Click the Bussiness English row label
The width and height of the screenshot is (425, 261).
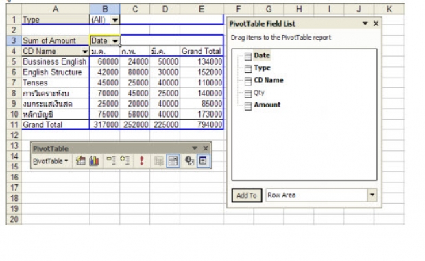56,61
